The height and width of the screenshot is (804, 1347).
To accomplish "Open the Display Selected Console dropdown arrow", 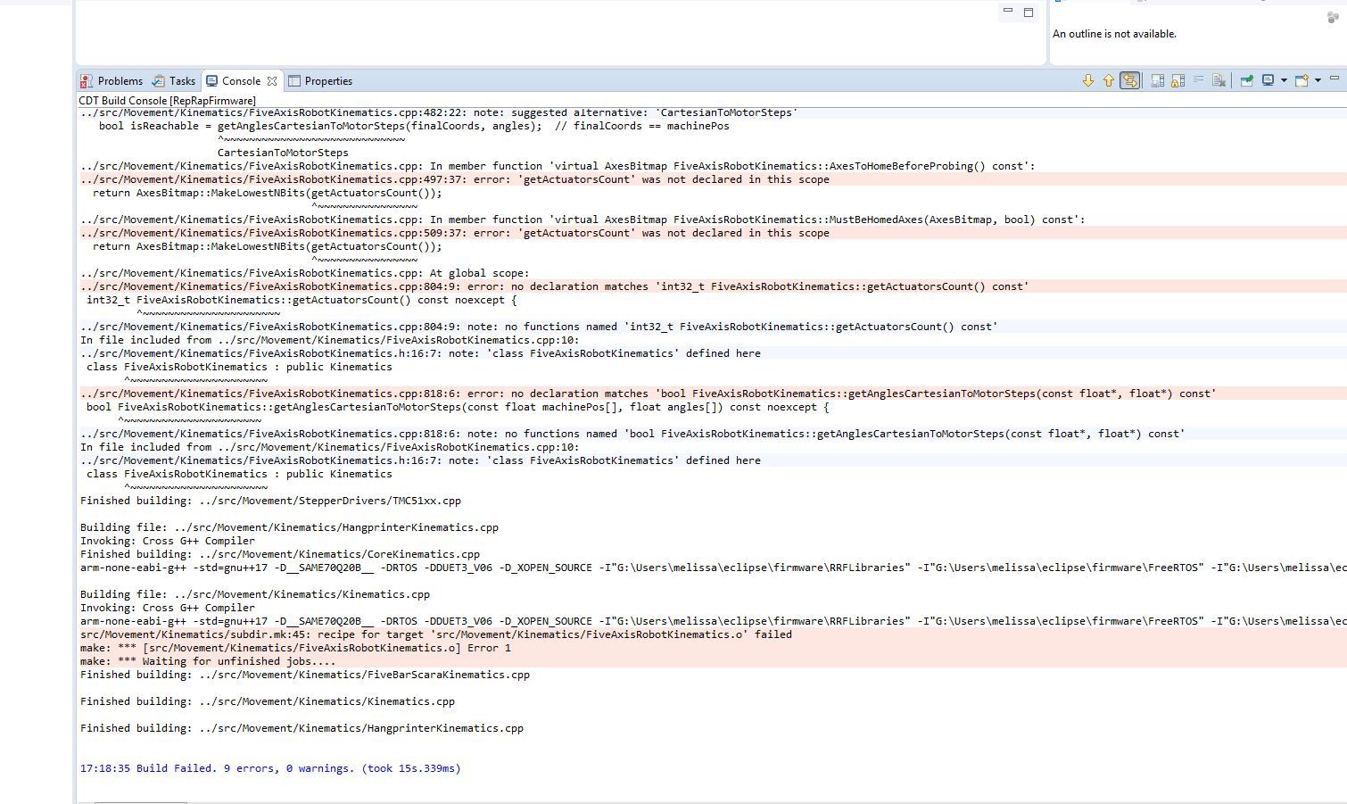I will pyautogui.click(x=1284, y=80).
